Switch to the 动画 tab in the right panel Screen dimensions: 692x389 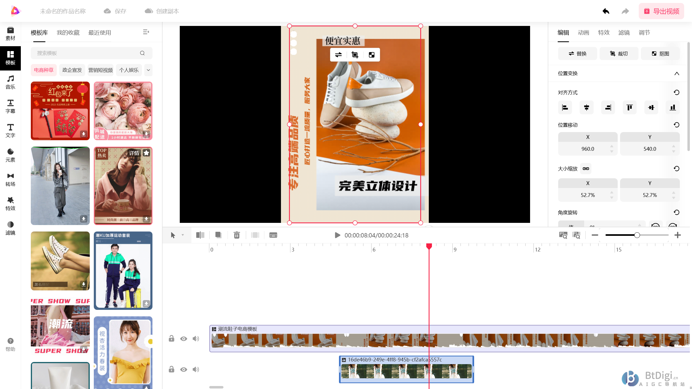[x=583, y=32]
